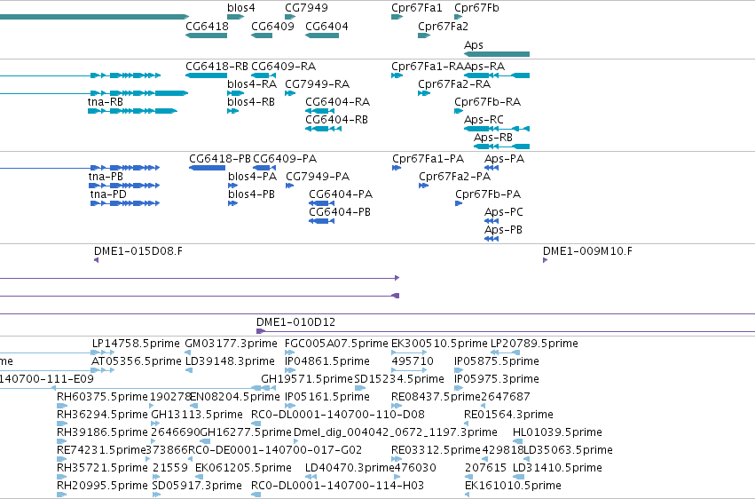Image resolution: width=755 pixels, height=499 pixels.
Task: Click protein CG7949-PA
Action: 318,177
